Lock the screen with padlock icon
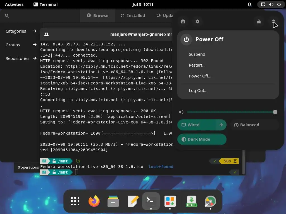 (x=259, y=22)
